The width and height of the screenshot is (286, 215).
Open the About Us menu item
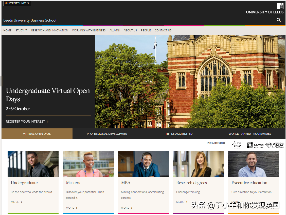click(x=130, y=30)
